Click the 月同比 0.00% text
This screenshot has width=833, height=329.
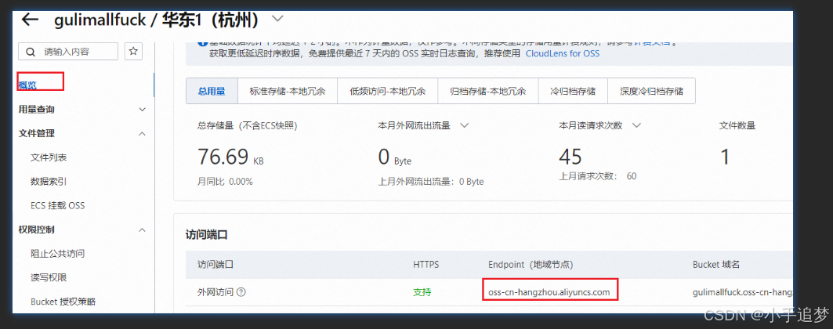tap(225, 182)
